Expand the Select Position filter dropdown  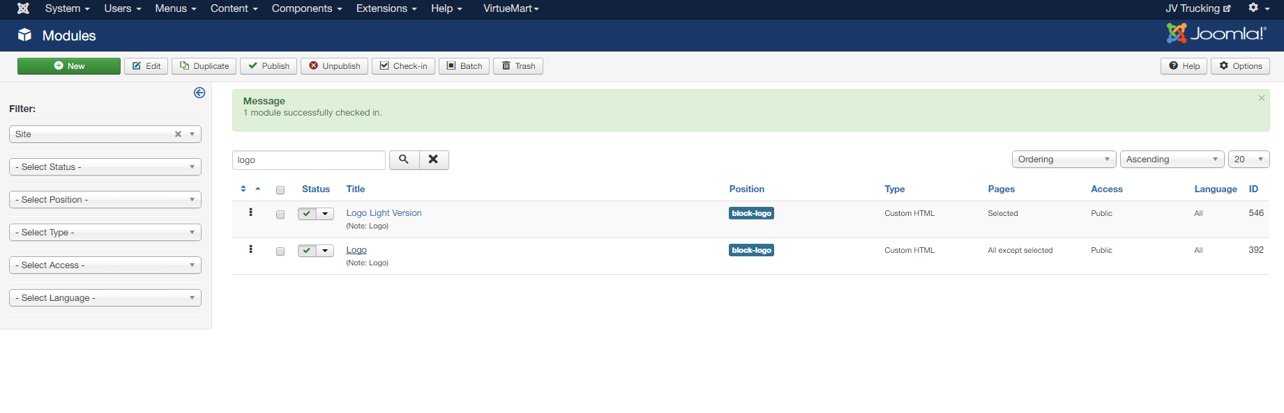pos(105,200)
